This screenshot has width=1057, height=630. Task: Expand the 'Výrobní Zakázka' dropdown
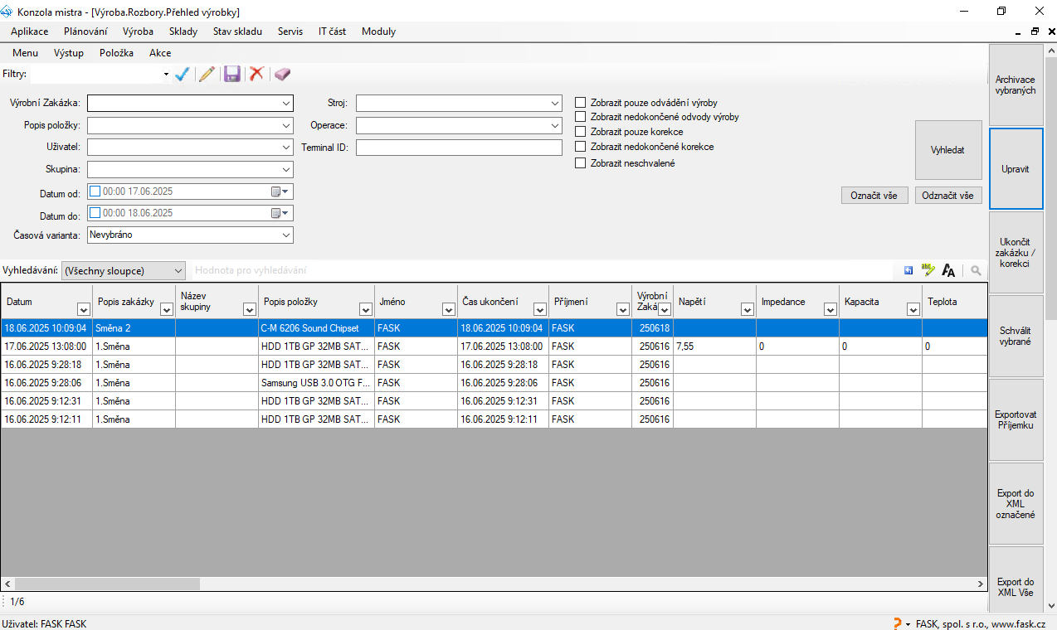(x=286, y=104)
